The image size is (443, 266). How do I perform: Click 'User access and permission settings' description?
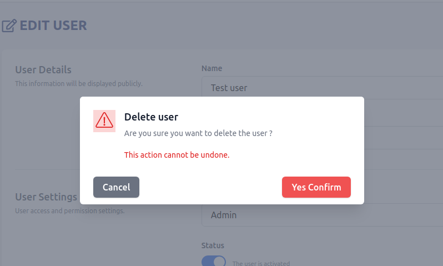[69, 211]
